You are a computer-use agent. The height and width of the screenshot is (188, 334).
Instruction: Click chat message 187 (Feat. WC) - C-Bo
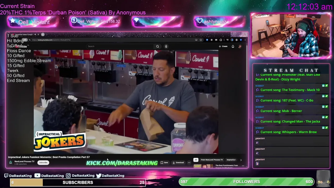[287, 100]
